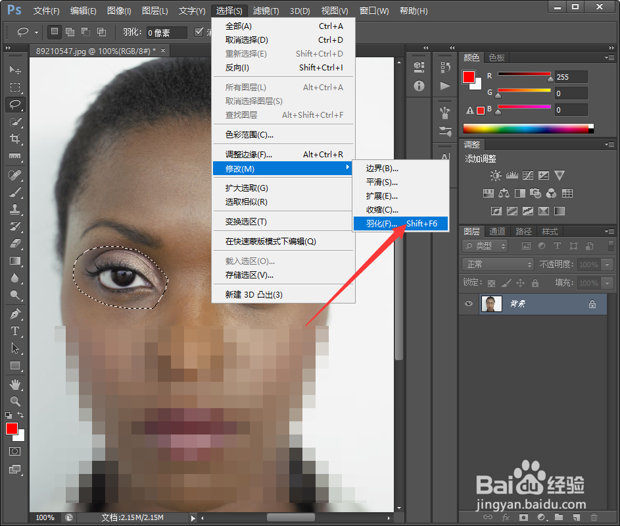620x526 pixels.
Task: Select the Brush tool
Action: pyautogui.click(x=15, y=192)
